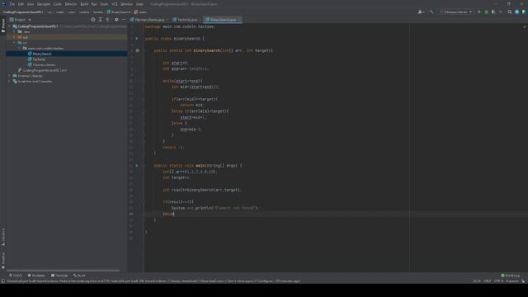Open the Event Log

tap(511, 276)
